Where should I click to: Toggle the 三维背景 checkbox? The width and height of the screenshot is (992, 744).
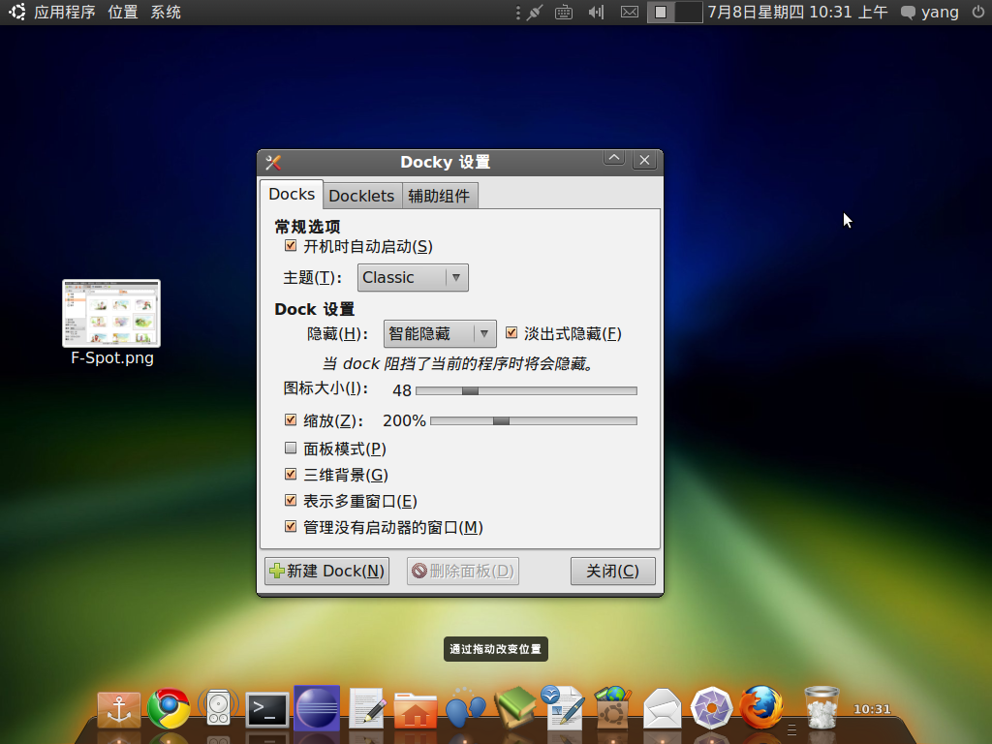point(291,475)
